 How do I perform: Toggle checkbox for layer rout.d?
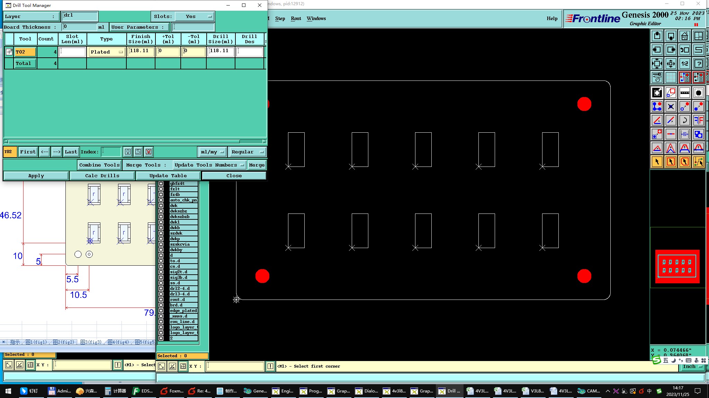(161, 300)
